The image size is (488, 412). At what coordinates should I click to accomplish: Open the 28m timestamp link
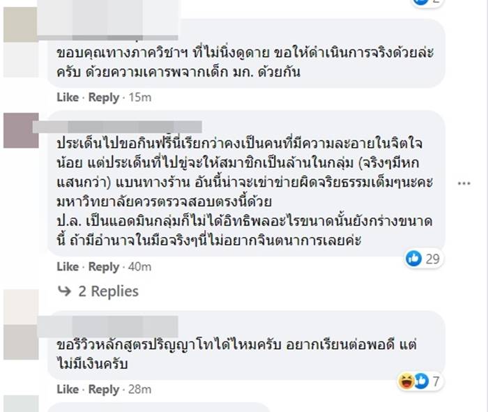(141, 389)
